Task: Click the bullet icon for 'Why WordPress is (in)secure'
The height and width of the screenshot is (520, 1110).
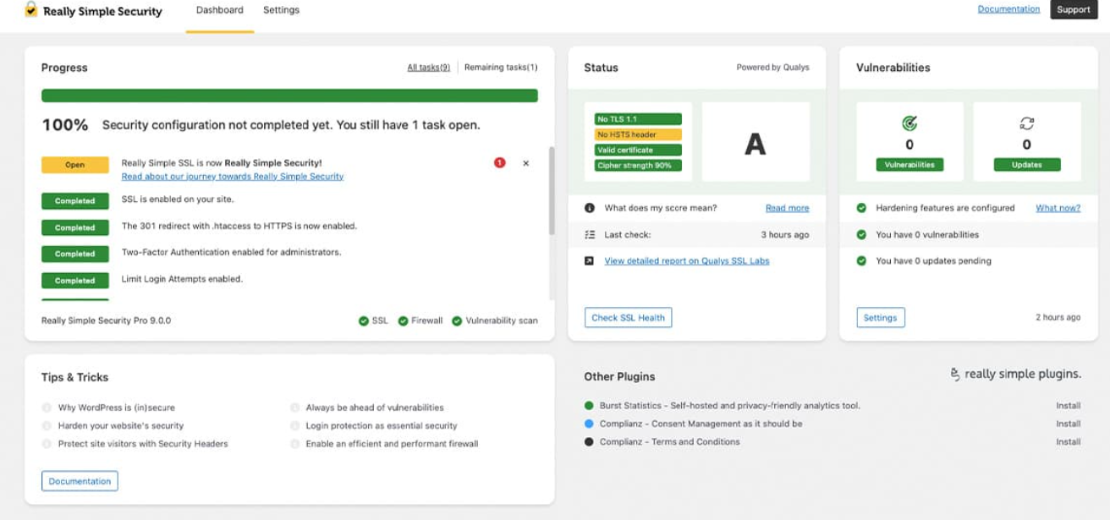Action: [x=47, y=408]
